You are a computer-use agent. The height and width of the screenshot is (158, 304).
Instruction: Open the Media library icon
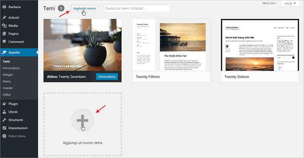pyautogui.click(x=4, y=26)
